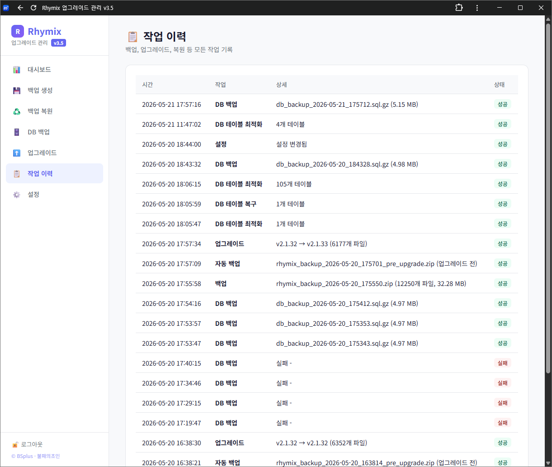Click 실패 badge for 17:40:15 row
Image resolution: width=552 pixels, height=467 pixels.
pyautogui.click(x=502, y=363)
